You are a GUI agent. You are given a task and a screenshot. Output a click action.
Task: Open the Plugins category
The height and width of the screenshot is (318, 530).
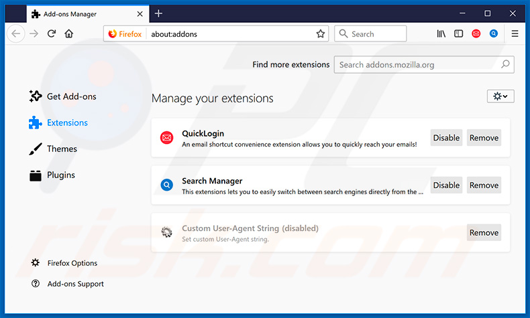(60, 175)
